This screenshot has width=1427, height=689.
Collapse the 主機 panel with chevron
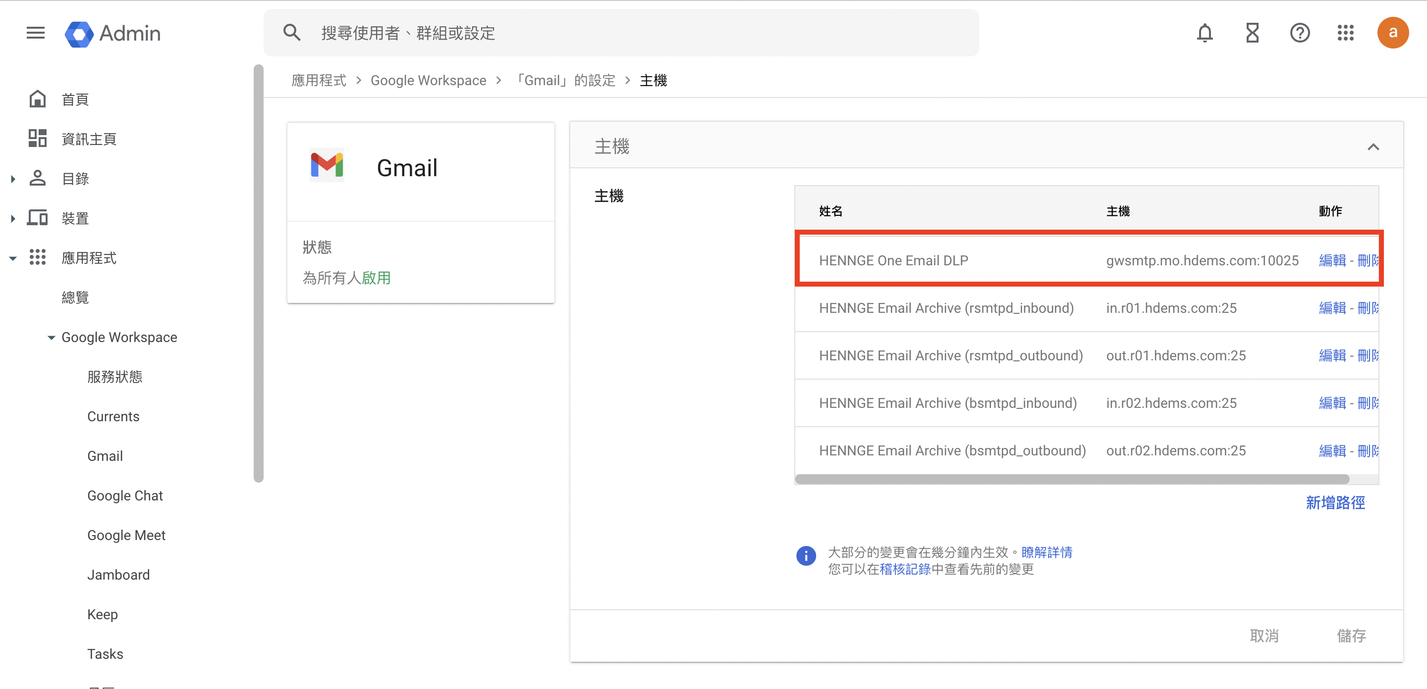(1372, 147)
